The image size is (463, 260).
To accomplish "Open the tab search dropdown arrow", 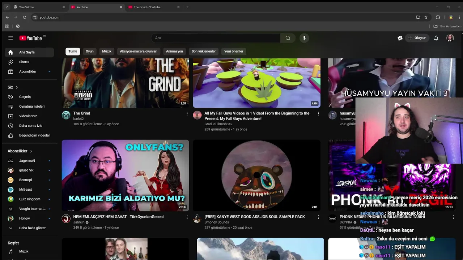I will (x=7, y=7).
